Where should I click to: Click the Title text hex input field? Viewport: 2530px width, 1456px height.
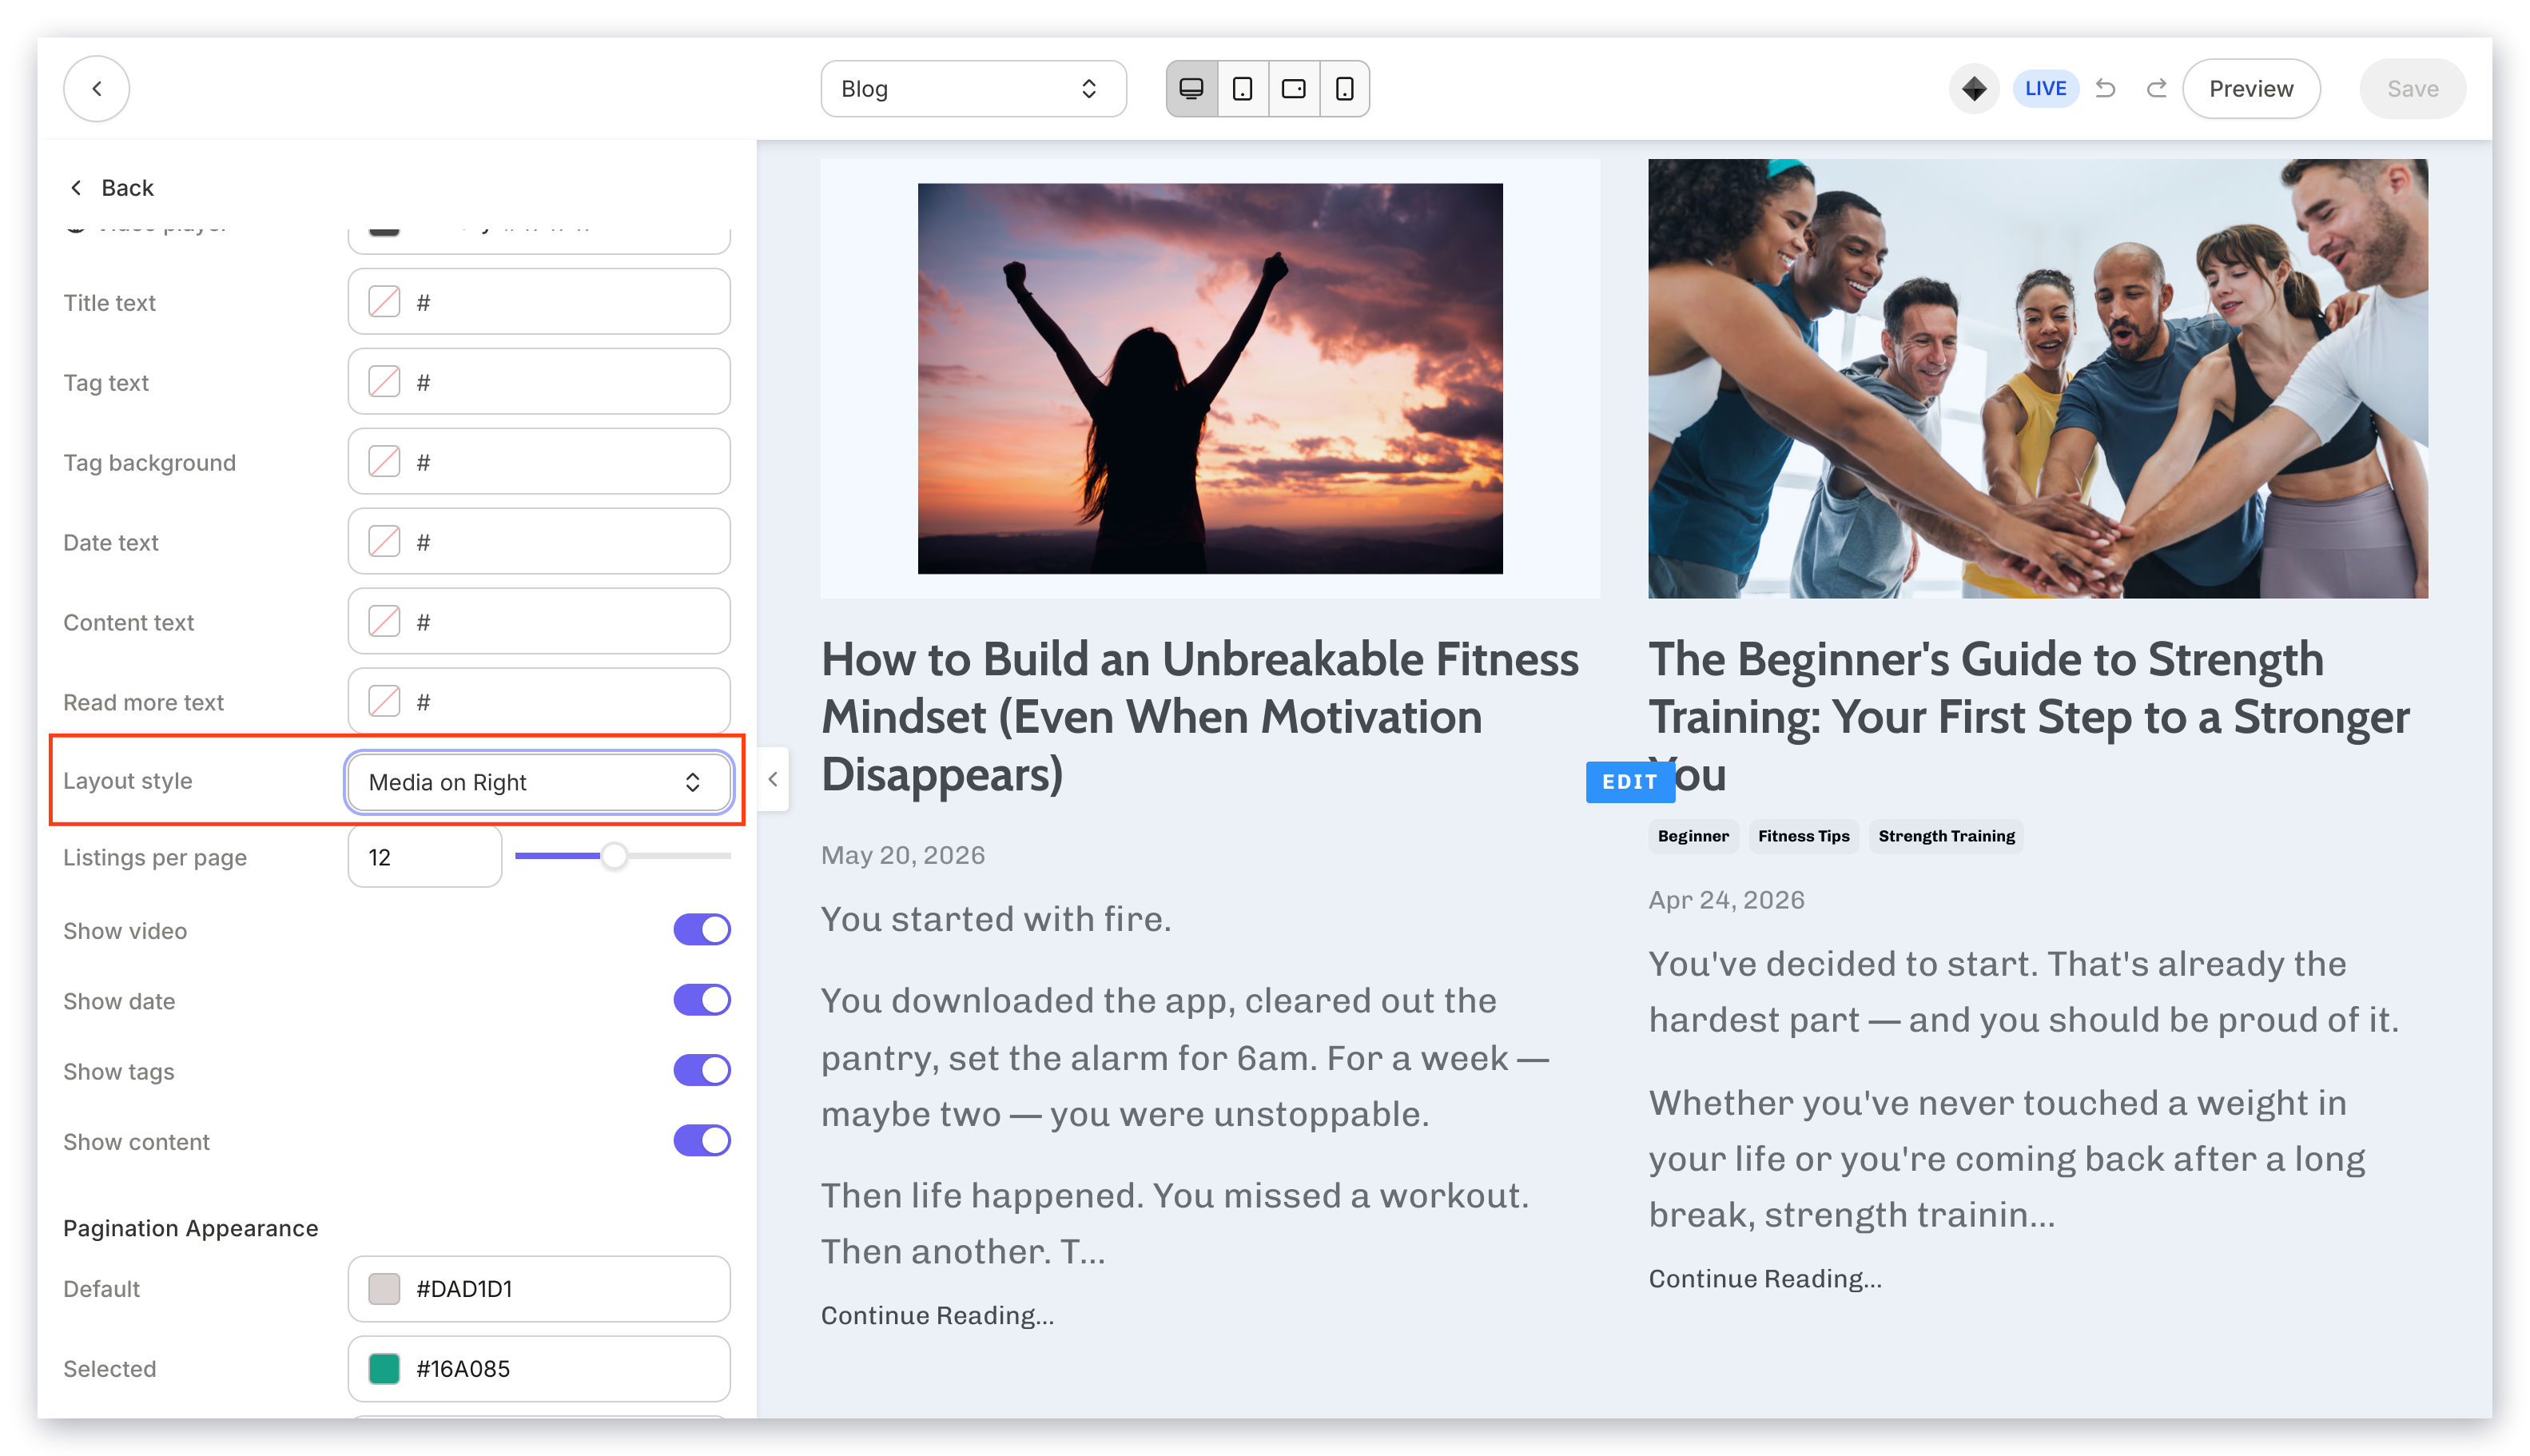(538, 302)
